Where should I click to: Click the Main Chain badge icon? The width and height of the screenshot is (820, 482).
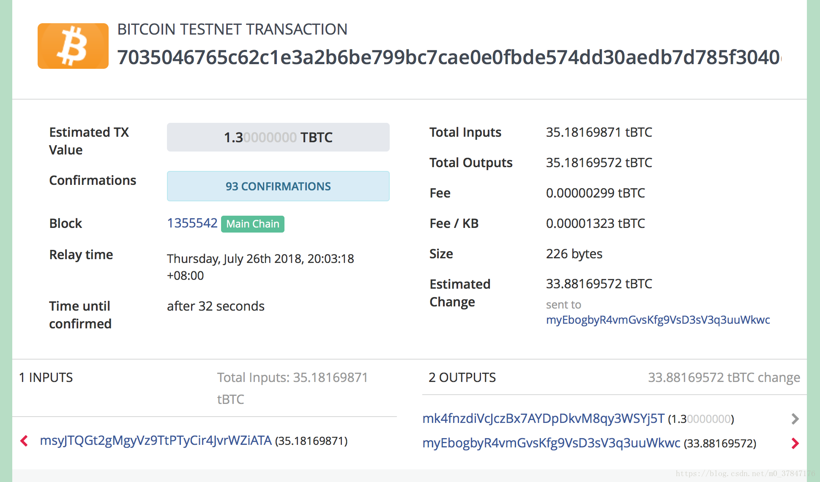[x=253, y=224]
